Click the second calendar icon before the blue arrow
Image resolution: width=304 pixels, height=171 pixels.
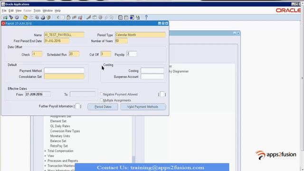tap(126, 18)
